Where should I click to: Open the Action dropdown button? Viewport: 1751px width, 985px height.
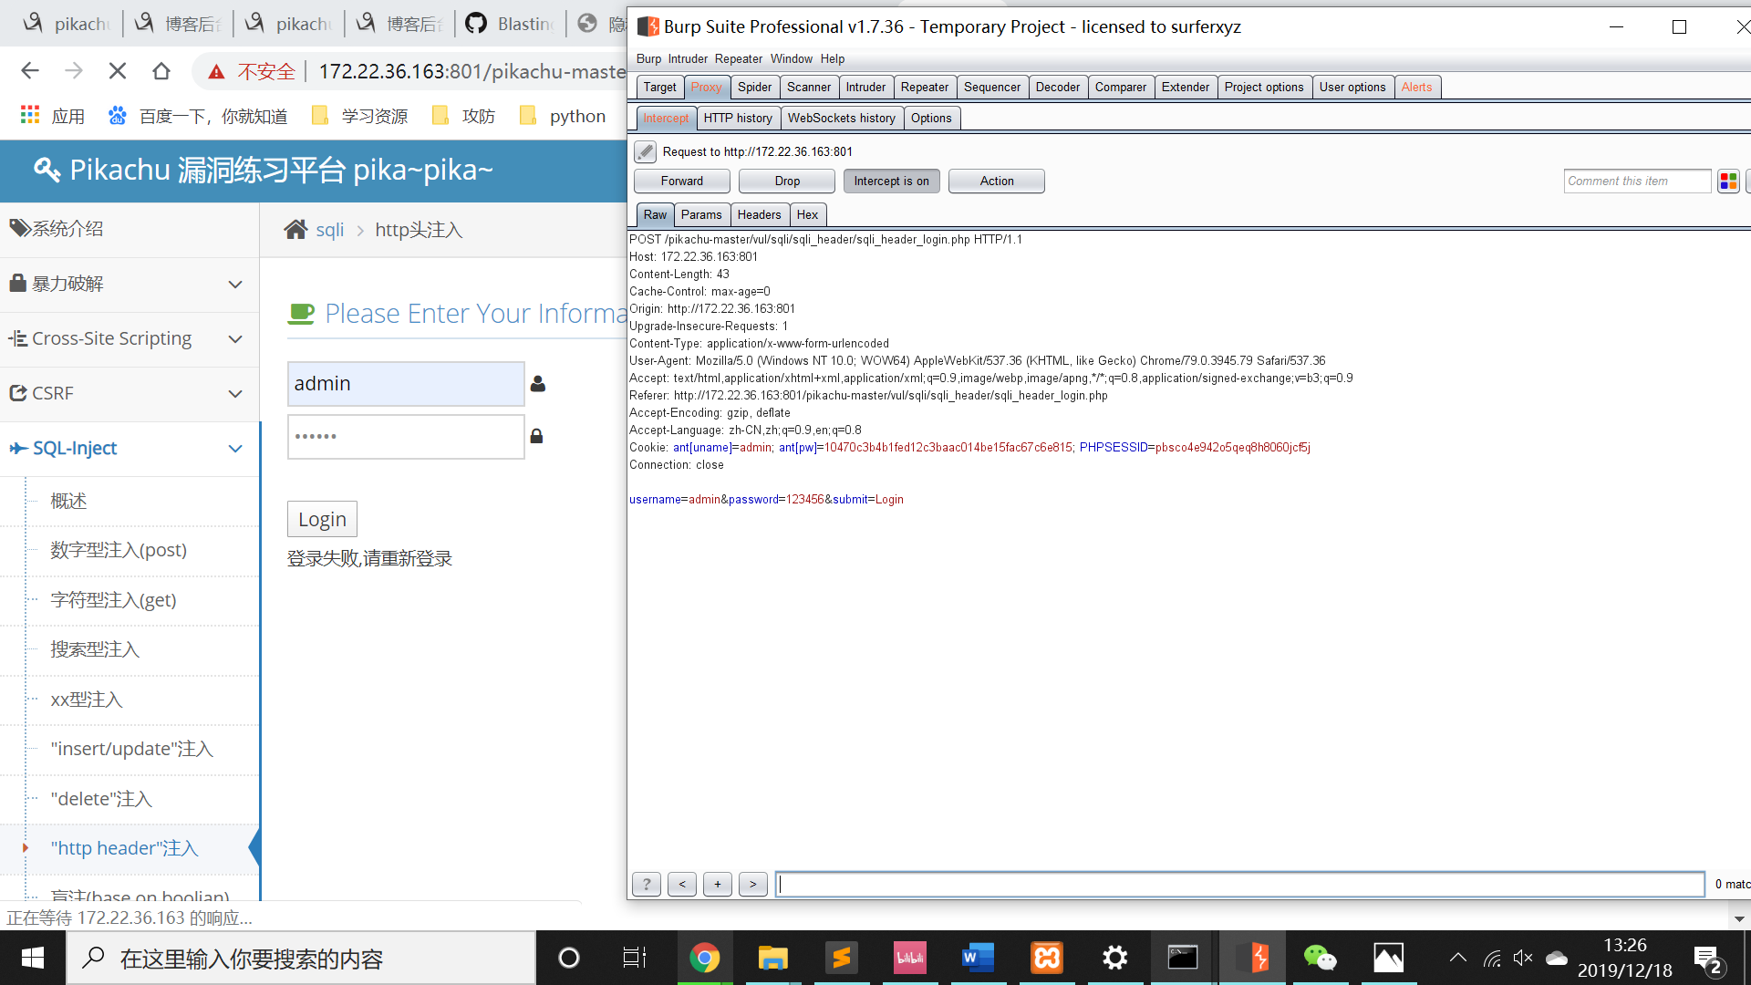pyautogui.click(x=996, y=181)
